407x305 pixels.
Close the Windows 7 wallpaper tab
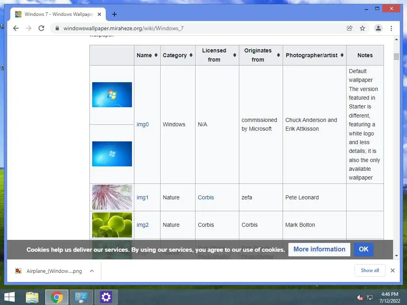coord(99,14)
